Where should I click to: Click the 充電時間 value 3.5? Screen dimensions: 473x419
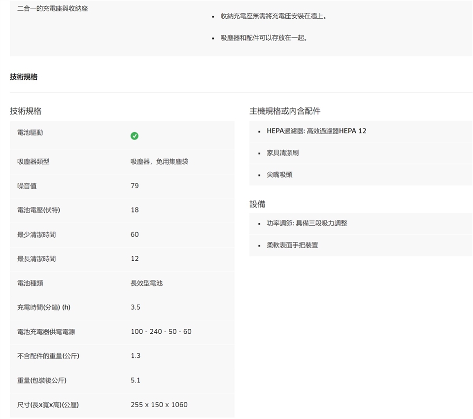pyautogui.click(x=135, y=307)
